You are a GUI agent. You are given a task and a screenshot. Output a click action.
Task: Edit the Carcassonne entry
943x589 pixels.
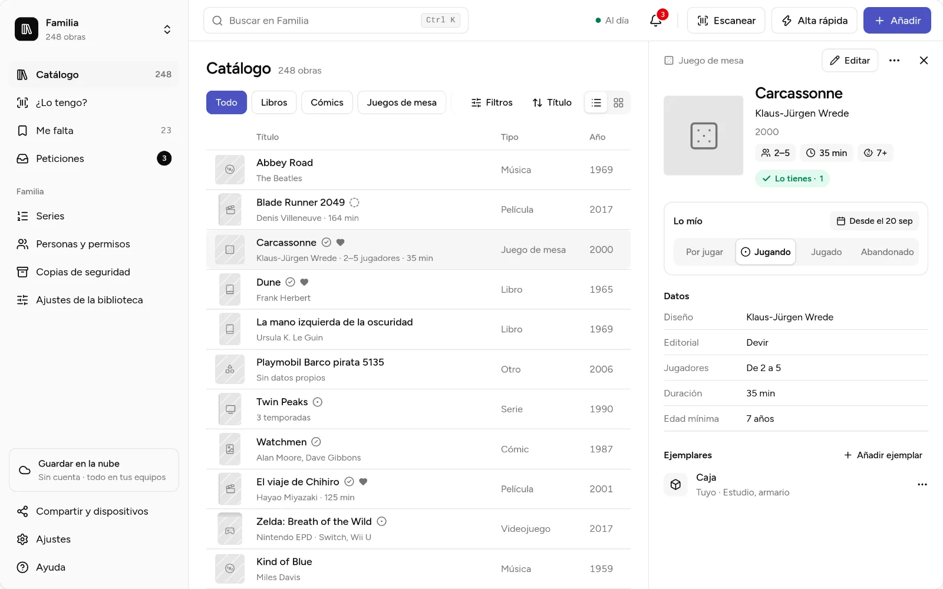click(x=850, y=61)
